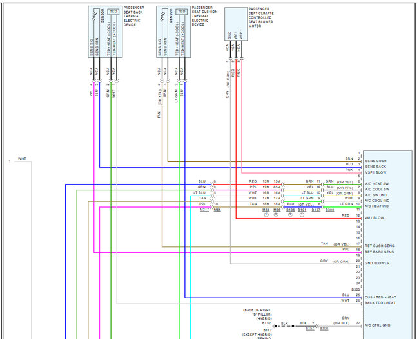Click the B306 connector reference
The width and height of the screenshot is (419, 339).
(356, 289)
